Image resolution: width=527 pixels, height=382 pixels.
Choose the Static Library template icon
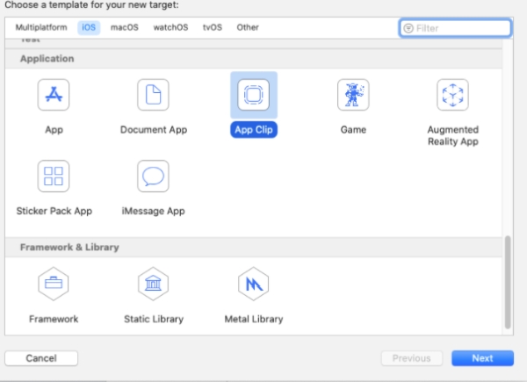click(x=153, y=284)
